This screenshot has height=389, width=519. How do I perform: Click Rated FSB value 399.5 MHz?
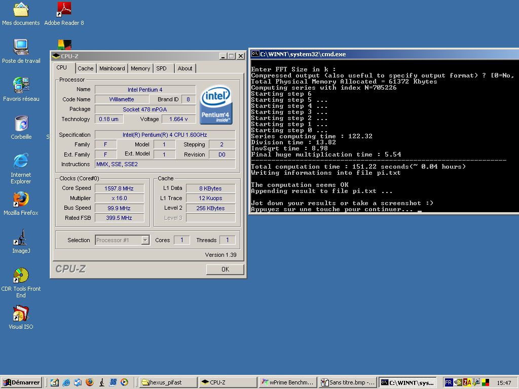119,218
